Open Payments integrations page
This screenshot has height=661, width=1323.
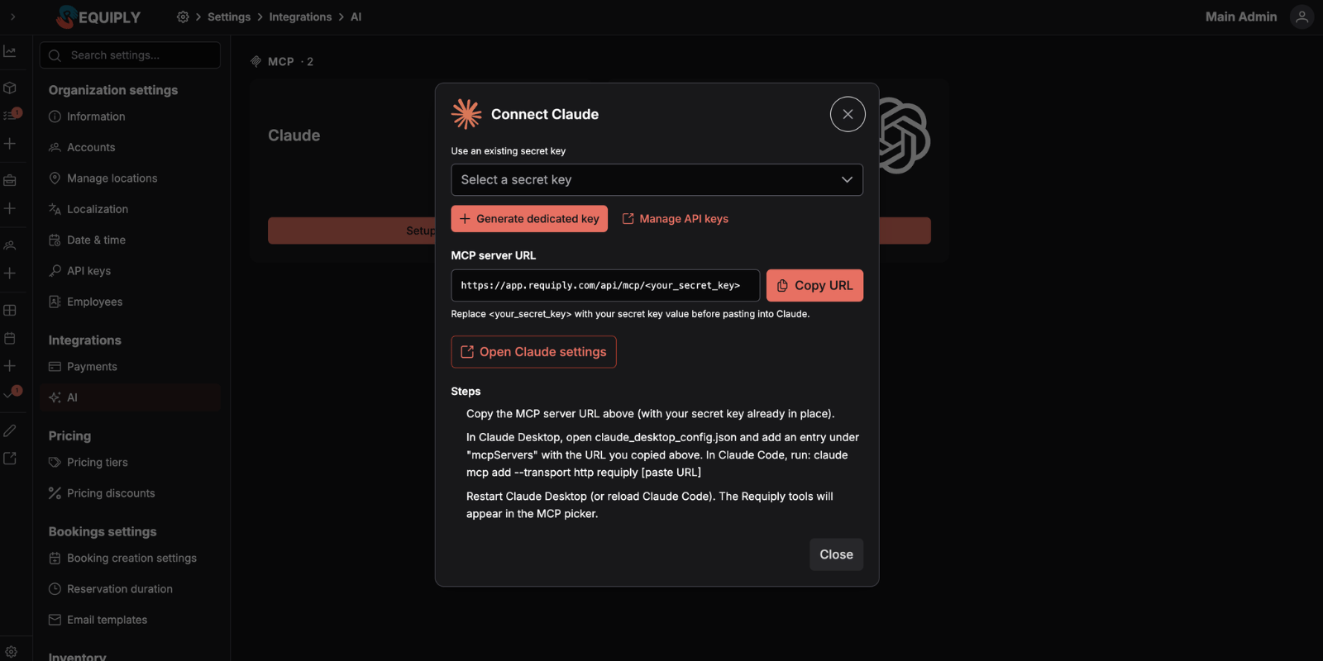(x=130, y=367)
